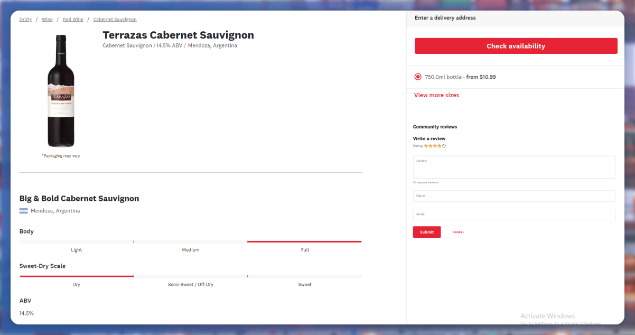
Task: Expand View more sizes
Action: [437, 95]
